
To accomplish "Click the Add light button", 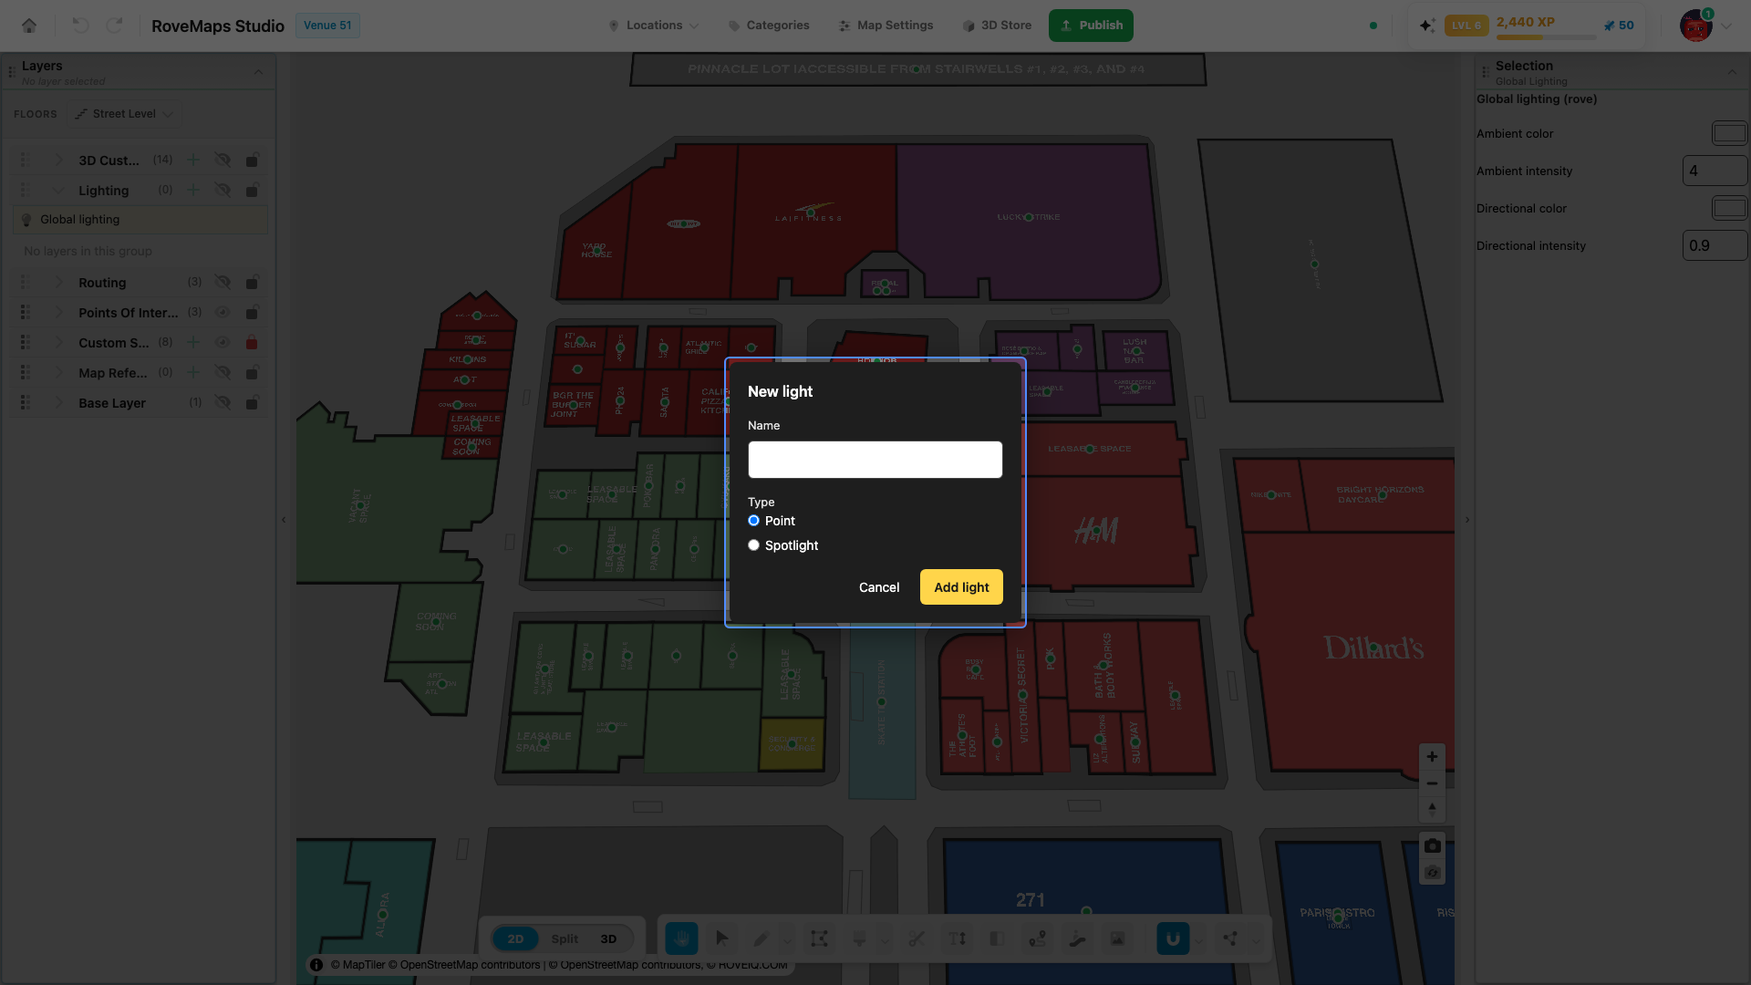I will pyautogui.click(x=961, y=587).
